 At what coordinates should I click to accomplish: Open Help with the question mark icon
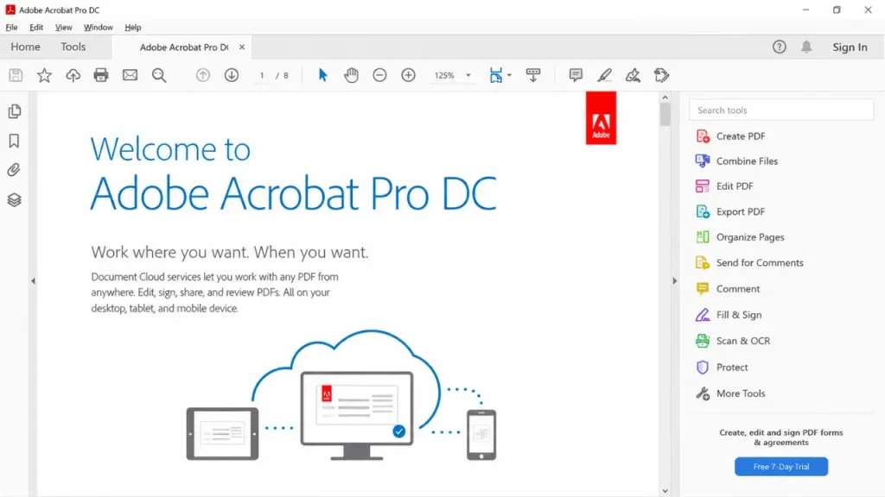click(x=780, y=47)
